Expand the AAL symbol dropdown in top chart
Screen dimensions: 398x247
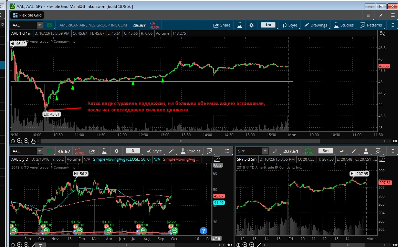click(40, 25)
